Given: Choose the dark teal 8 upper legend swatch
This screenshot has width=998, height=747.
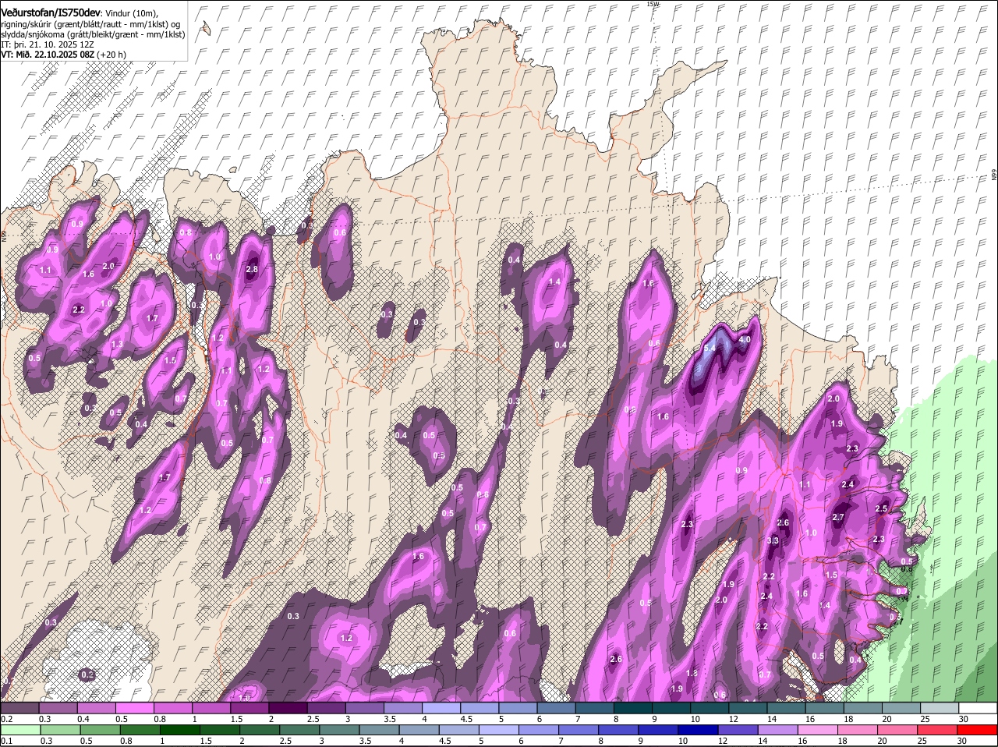Looking at the screenshot, I should [x=633, y=708].
